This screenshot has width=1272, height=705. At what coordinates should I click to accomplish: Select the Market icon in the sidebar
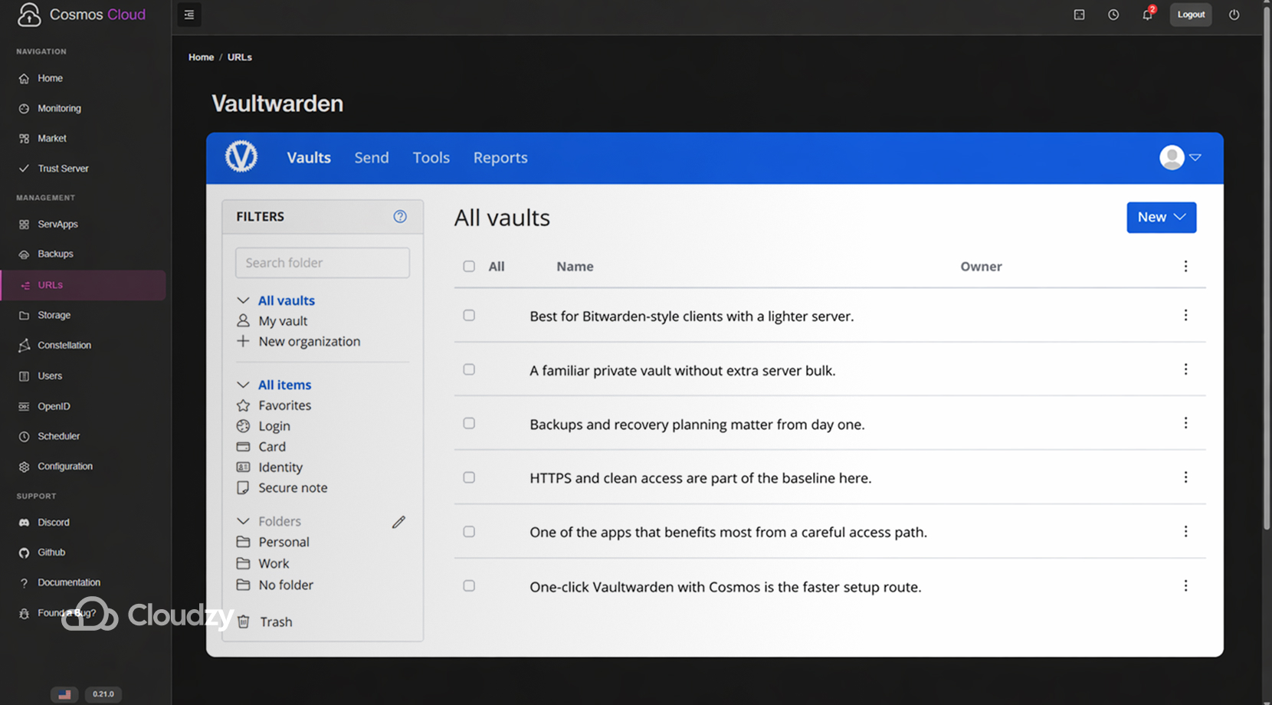(x=24, y=138)
